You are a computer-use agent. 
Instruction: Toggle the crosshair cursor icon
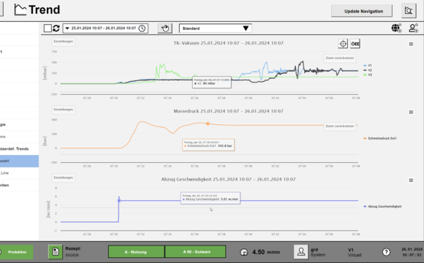tap(343, 44)
